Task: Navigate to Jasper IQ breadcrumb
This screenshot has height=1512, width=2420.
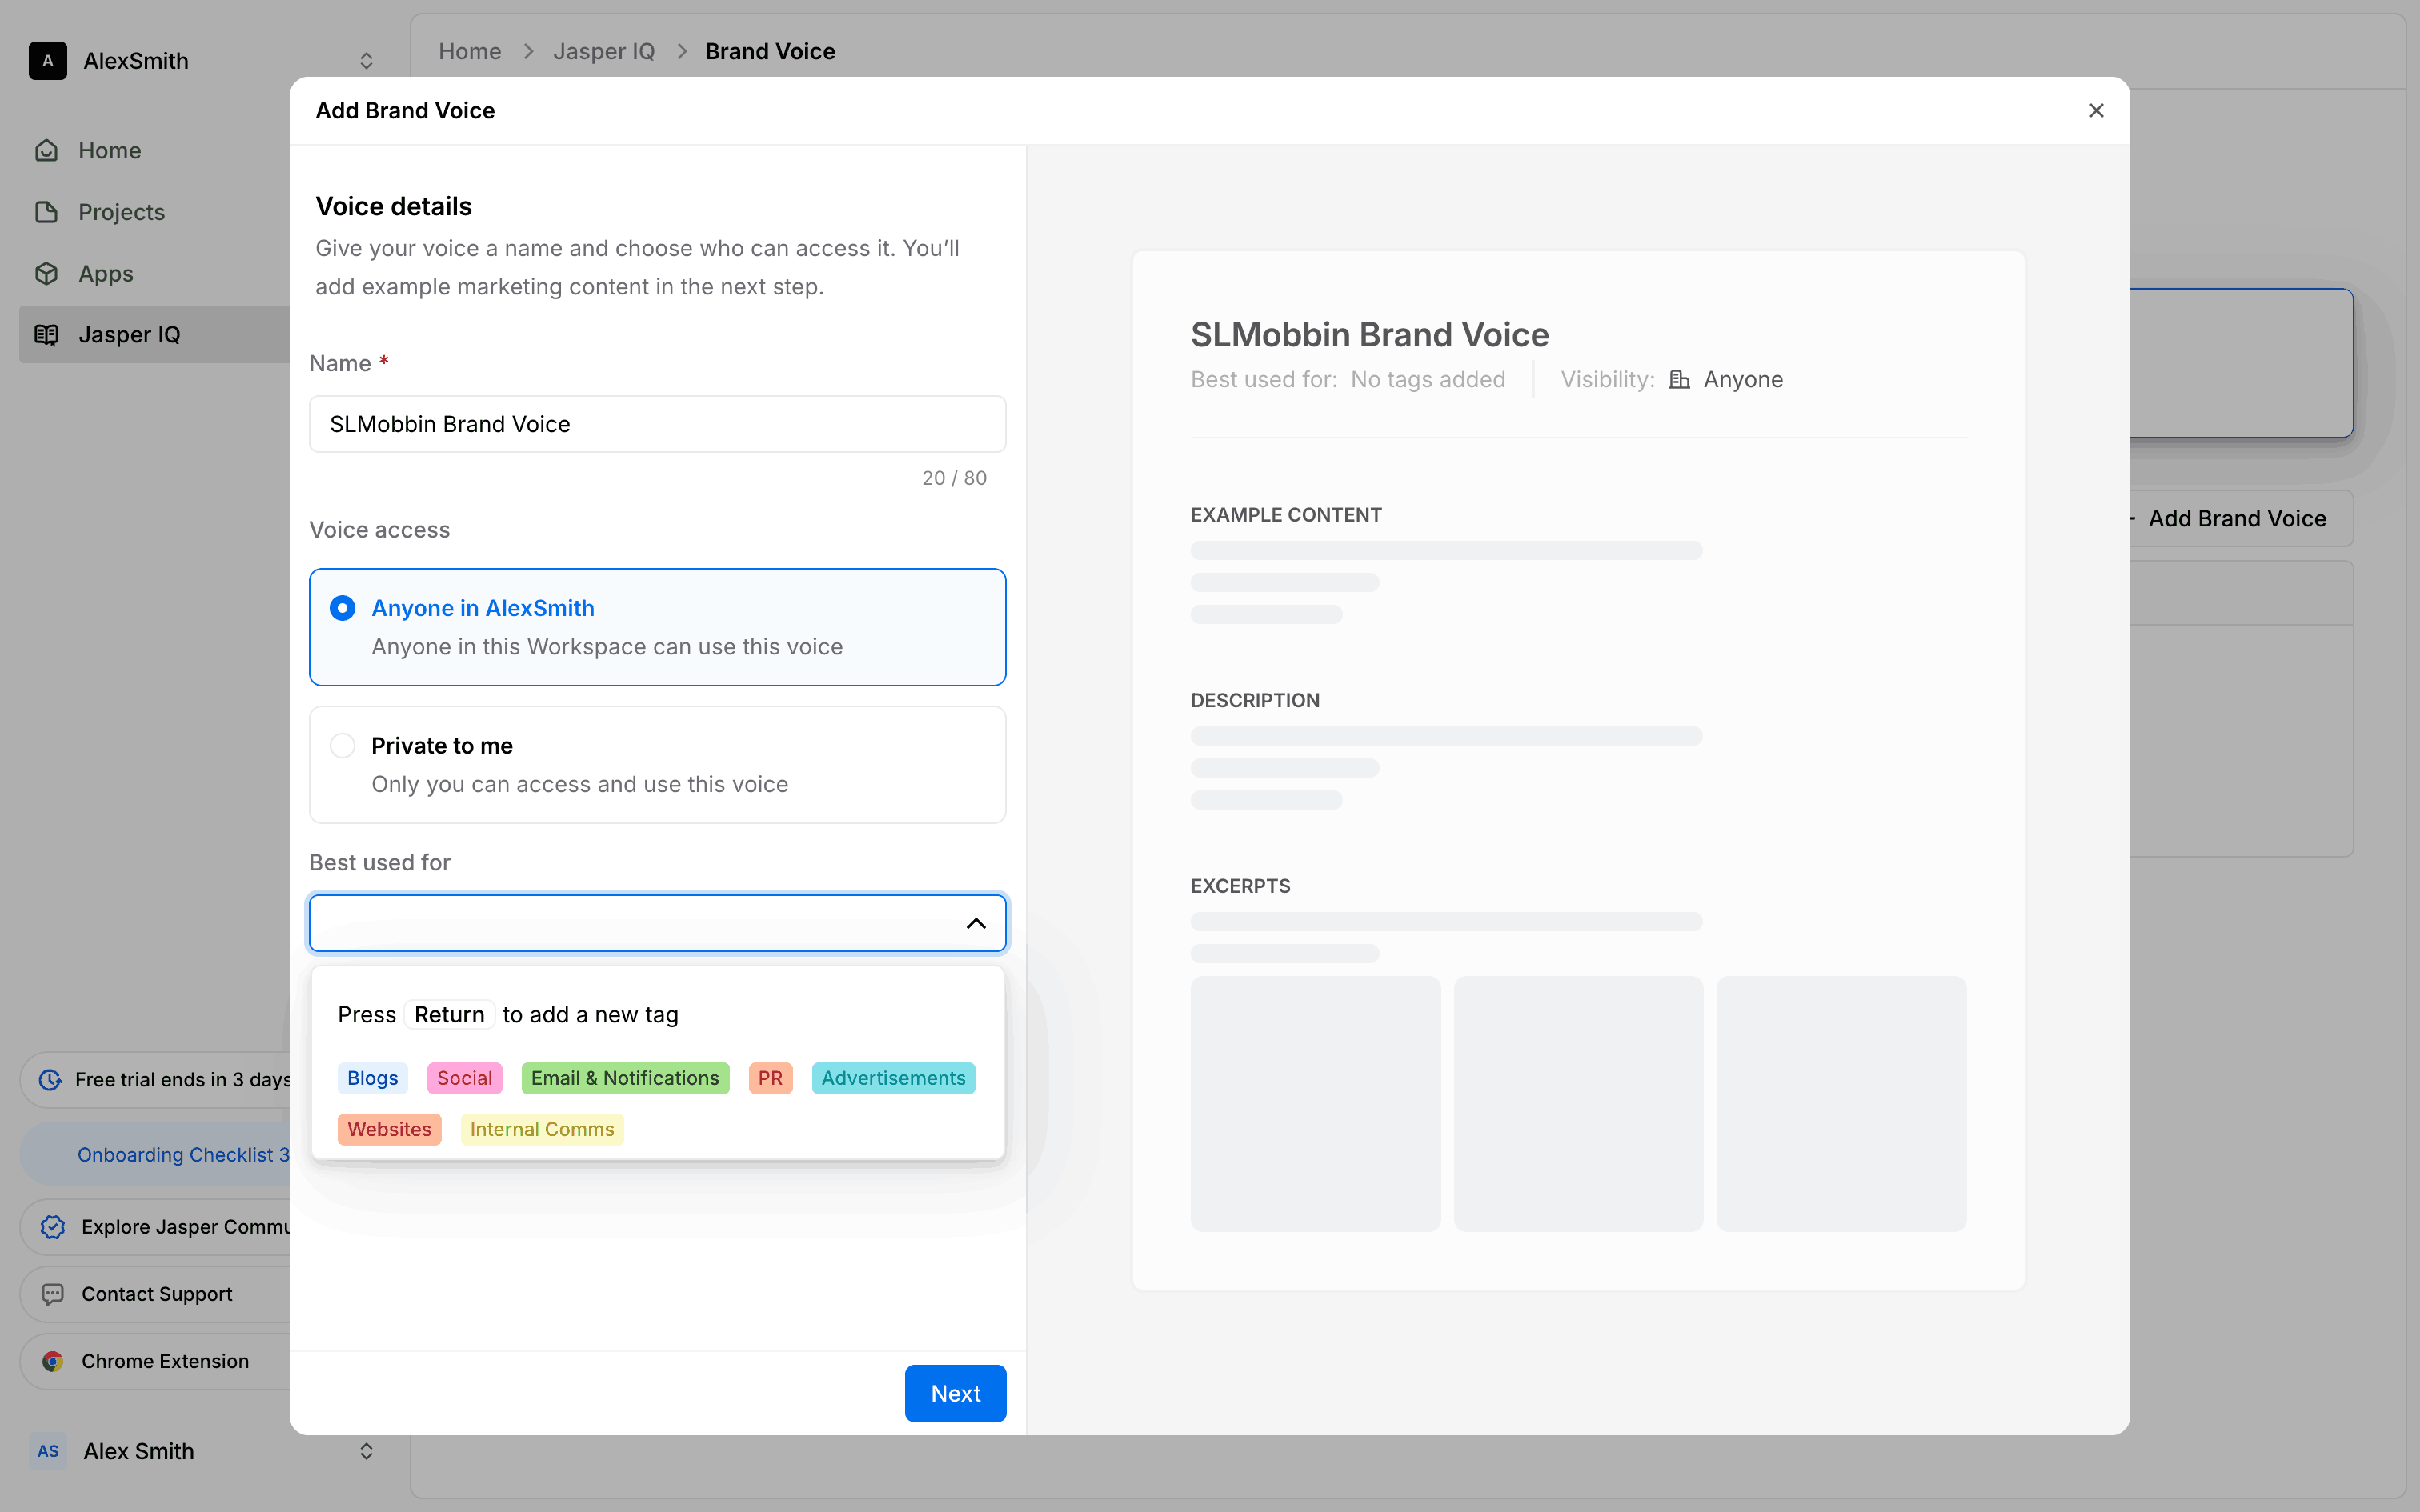Action: point(603,51)
